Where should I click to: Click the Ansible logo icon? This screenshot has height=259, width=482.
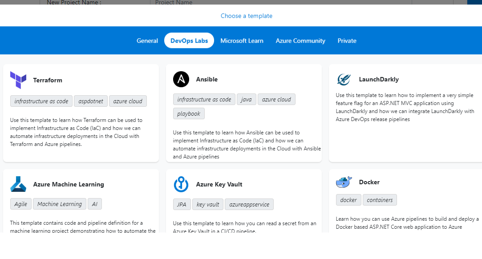(181, 79)
